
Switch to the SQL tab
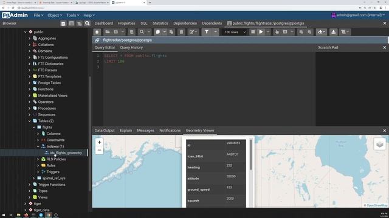point(144,23)
